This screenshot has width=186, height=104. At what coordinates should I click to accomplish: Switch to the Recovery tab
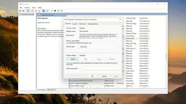83,24
